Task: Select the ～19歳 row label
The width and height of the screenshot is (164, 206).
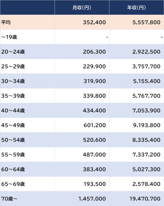Action: tap(9, 37)
